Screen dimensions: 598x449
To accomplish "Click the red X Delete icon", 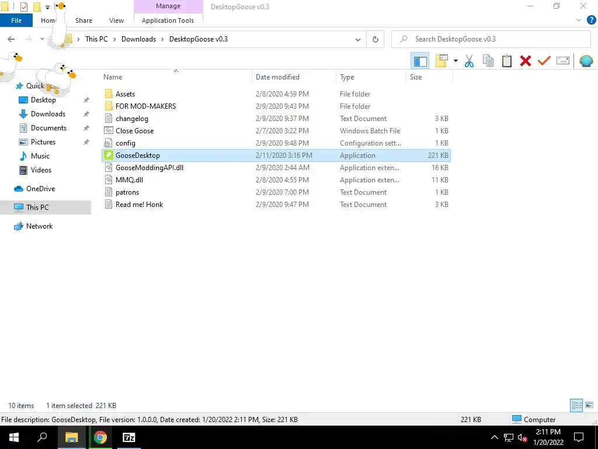I will click(525, 61).
